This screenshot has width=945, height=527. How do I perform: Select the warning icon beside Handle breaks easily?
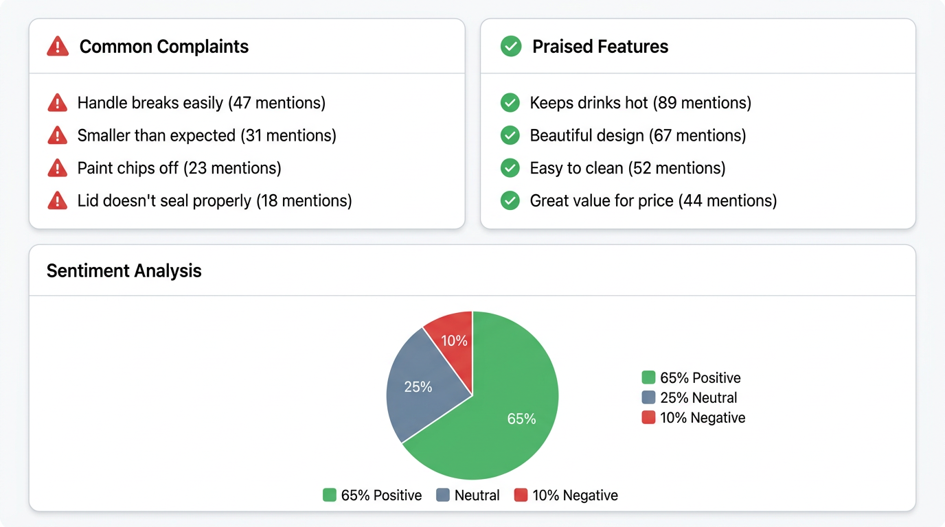coord(58,102)
